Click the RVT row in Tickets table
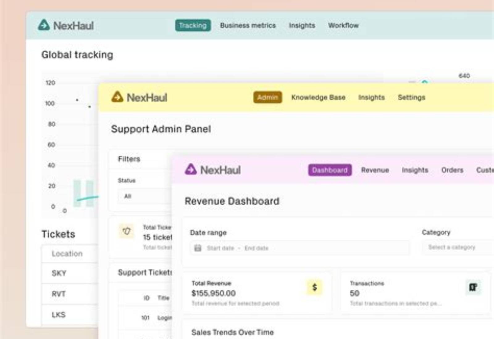Viewport: 494px width, 339px height. (70, 294)
